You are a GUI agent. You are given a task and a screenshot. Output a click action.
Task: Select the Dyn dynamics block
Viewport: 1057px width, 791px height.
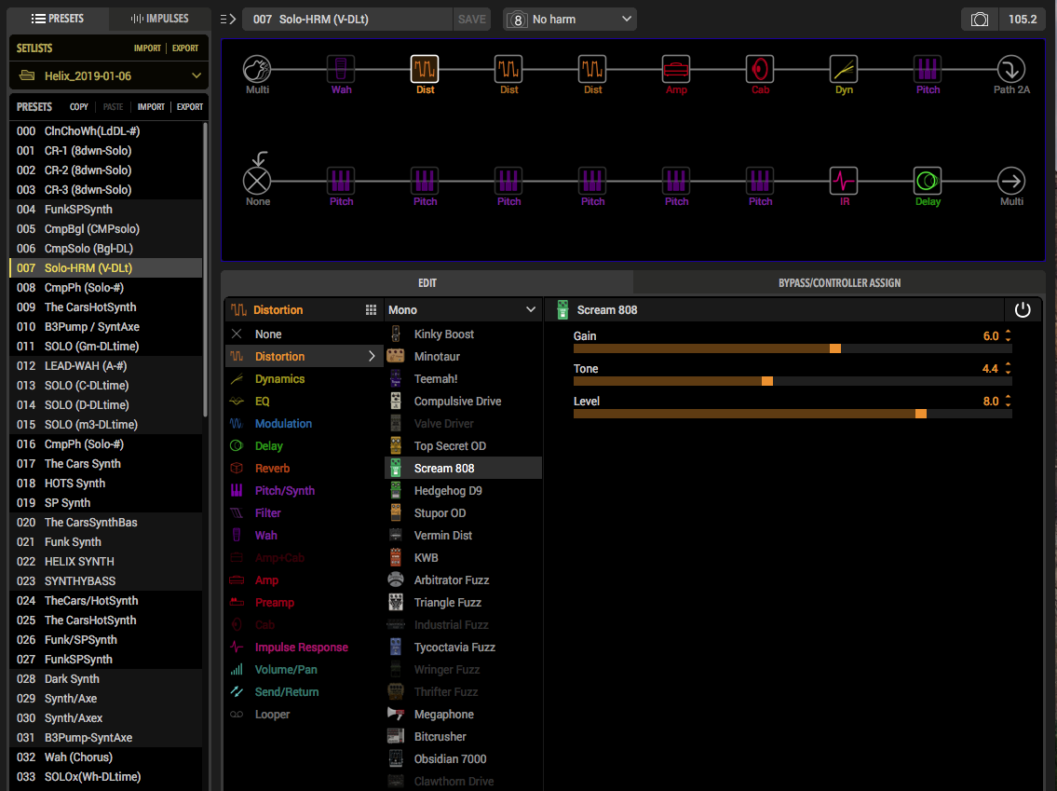(x=844, y=69)
